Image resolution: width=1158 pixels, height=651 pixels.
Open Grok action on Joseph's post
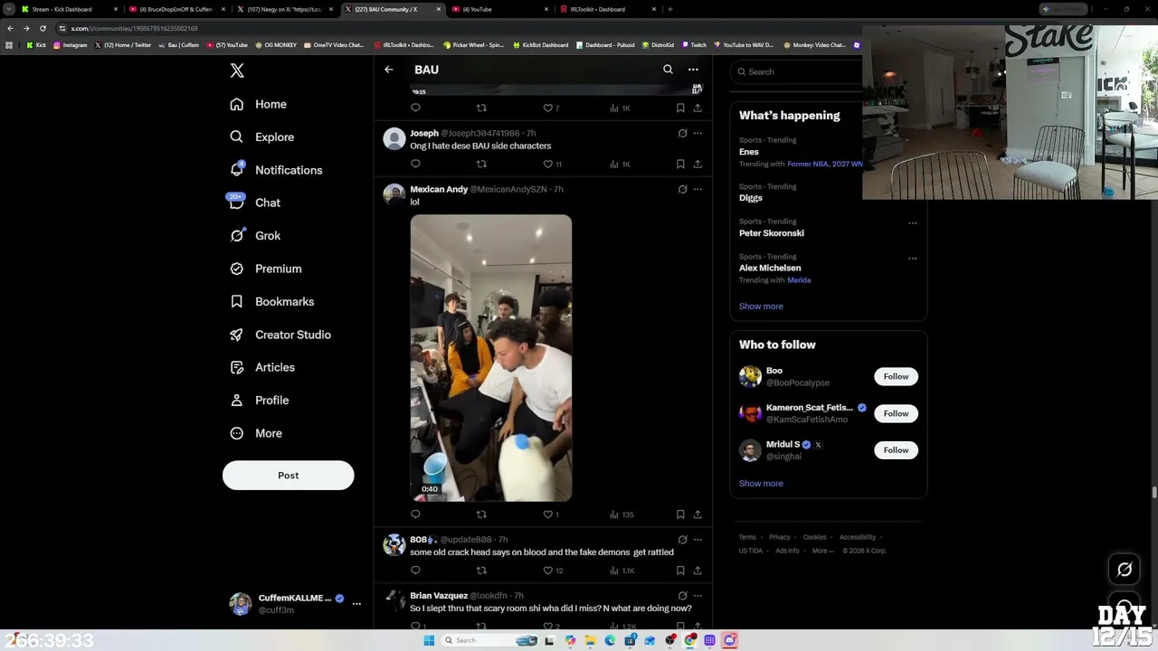point(682,133)
